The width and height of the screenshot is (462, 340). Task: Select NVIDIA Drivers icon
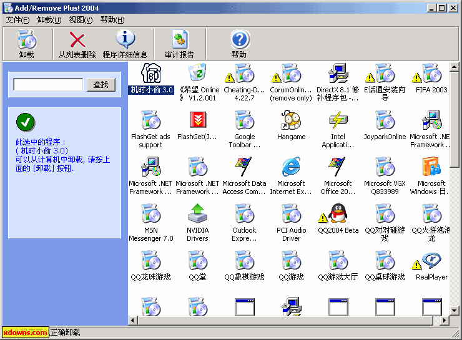[x=197, y=213]
